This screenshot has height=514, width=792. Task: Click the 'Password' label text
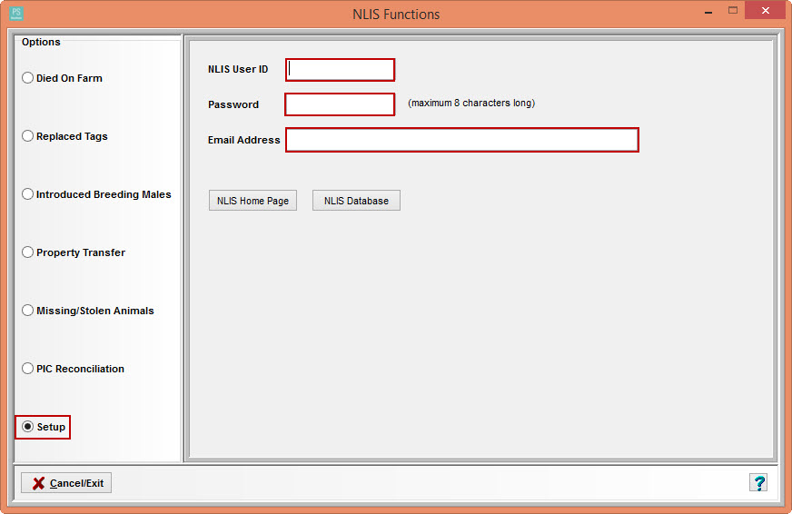click(233, 104)
